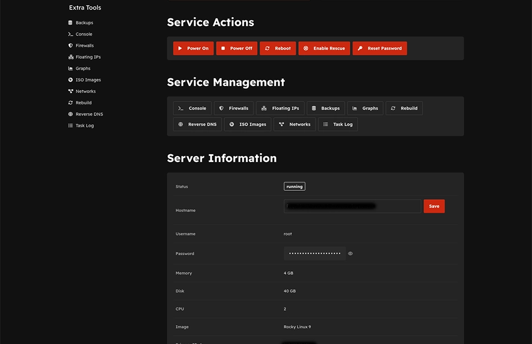Save the hostname
Viewport: 532px width, 344px height.
point(434,206)
